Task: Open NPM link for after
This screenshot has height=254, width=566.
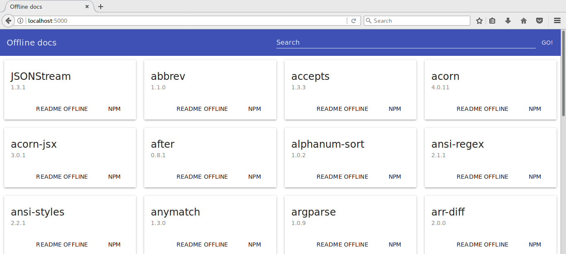Action: tap(254, 177)
